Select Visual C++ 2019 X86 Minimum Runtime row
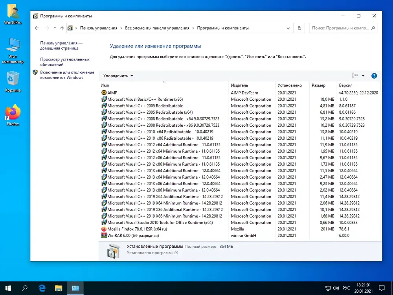Screen dimensions: 393x295 point(240,216)
